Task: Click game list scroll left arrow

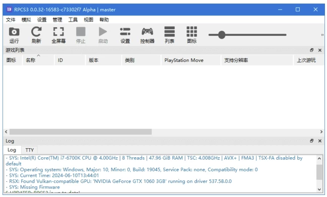Action: [x=6, y=132]
